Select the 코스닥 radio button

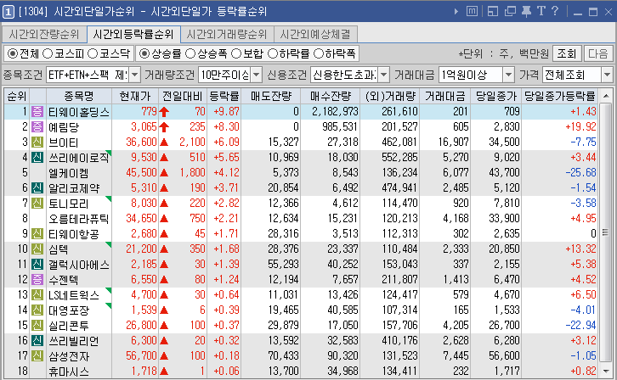(x=93, y=53)
